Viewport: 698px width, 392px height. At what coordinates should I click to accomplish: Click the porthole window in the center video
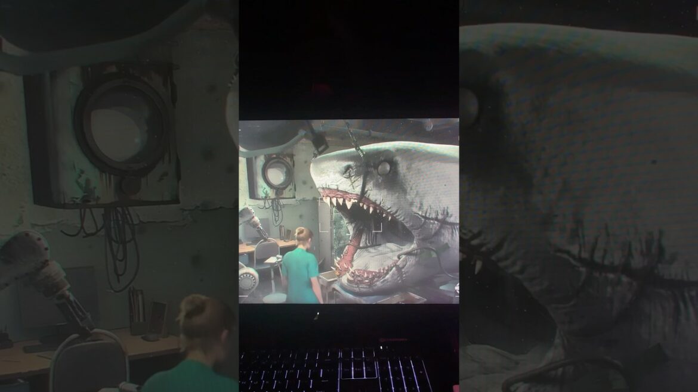(x=277, y=173)
